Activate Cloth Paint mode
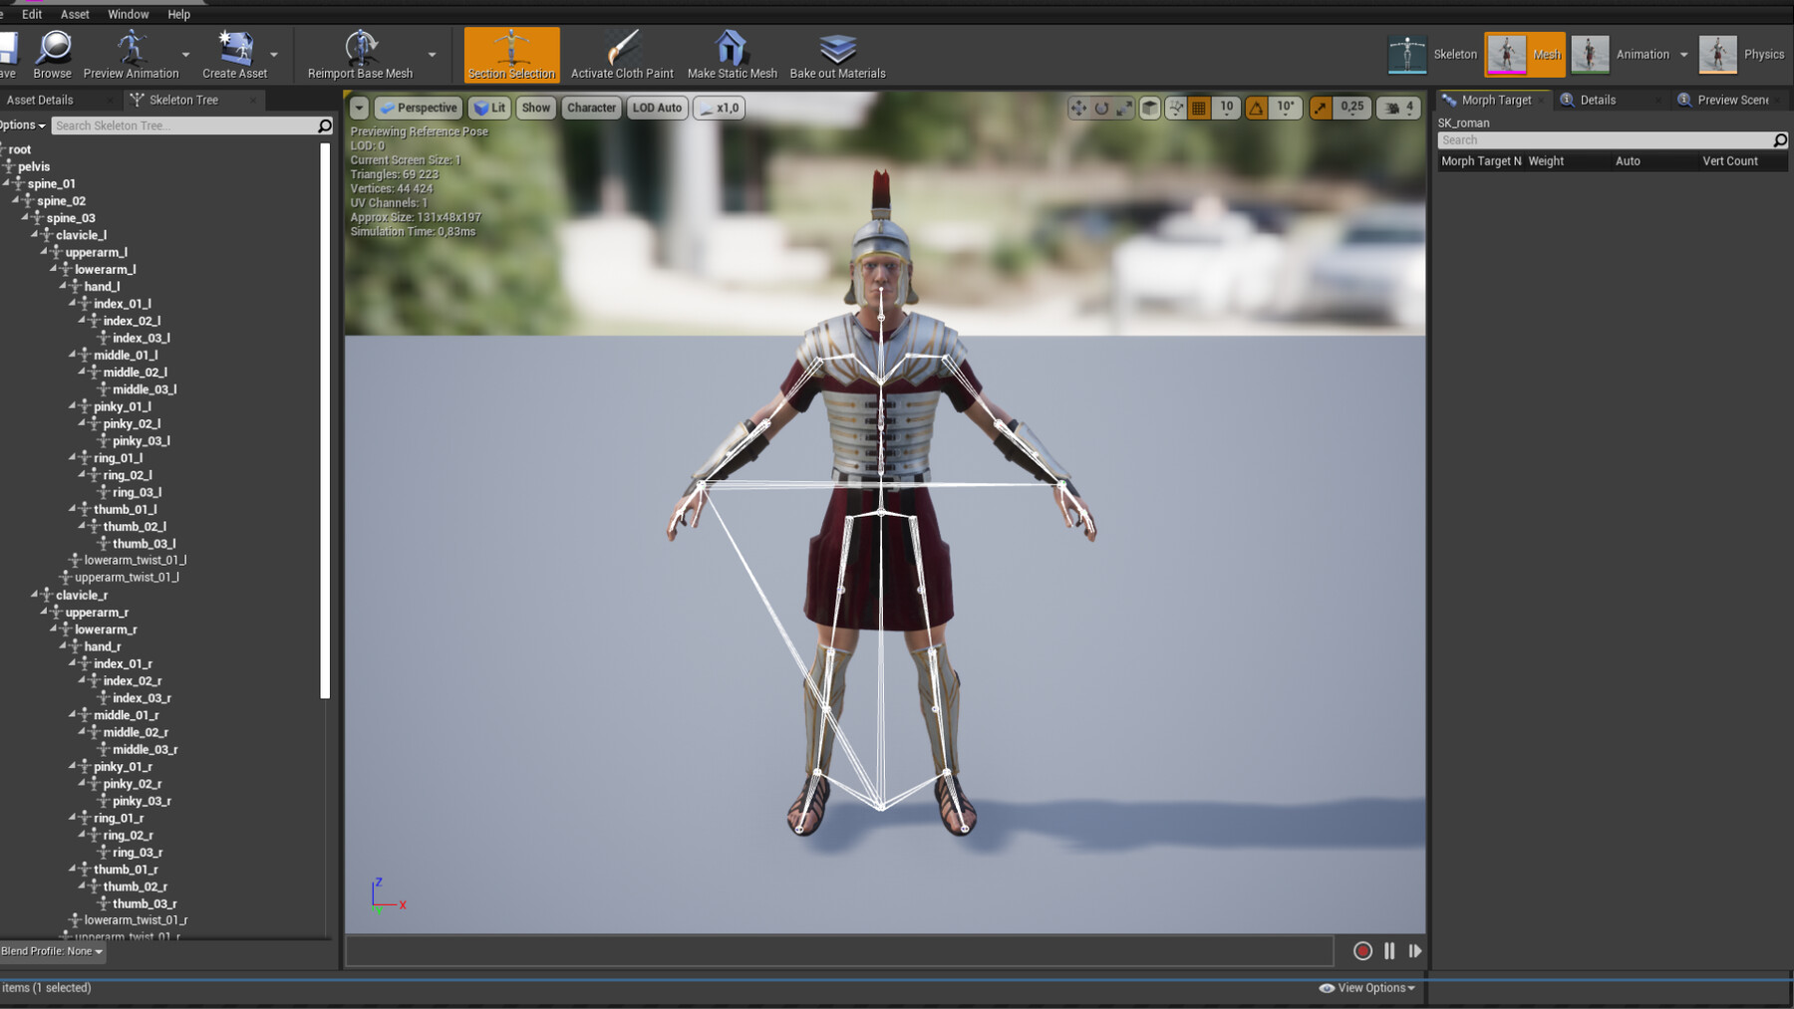The width and height of the screenshot is (1794, 1009). pyautogui.click(x=620, y=55)
